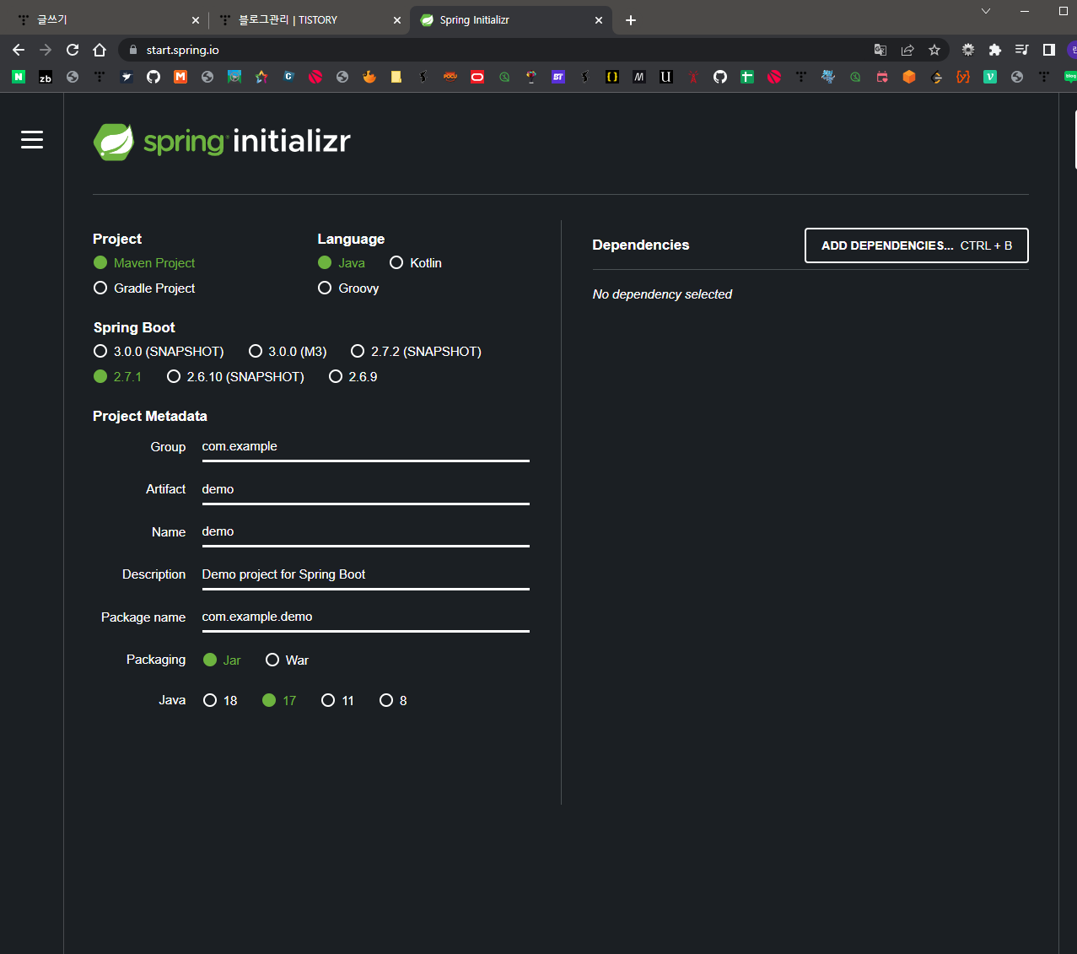Click the Artifact input field
1077x954 pixels.
pyautogui.click(x=365, y=490)
